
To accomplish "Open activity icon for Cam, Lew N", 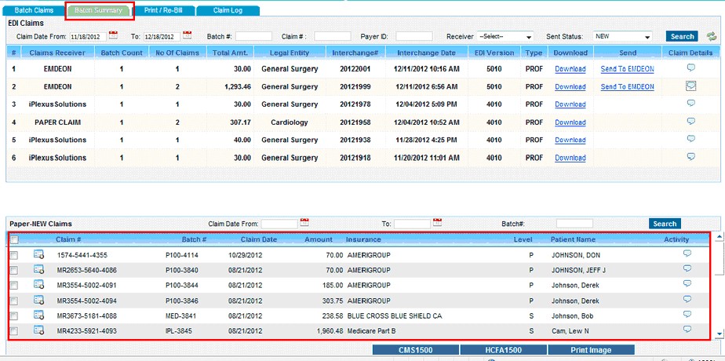I will (687, 330).
